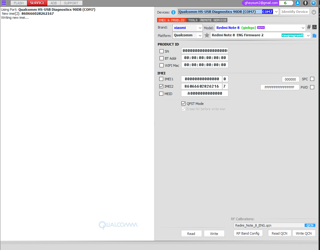This screenshot has width=320, height=250.
Task: Expand the Platform dropdown showing Qualcomm
Action: (x=200, y=35)
